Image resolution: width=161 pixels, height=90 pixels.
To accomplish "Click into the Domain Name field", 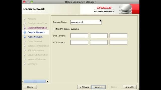I will tap(86, 22).
